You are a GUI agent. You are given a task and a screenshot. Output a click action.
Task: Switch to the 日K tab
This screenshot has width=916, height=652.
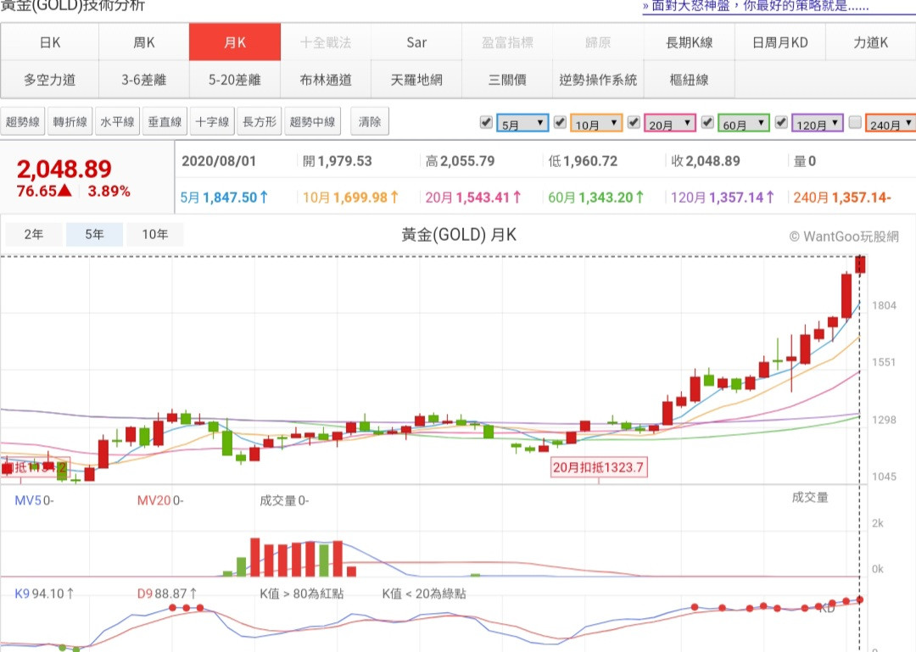coord(50,42)
